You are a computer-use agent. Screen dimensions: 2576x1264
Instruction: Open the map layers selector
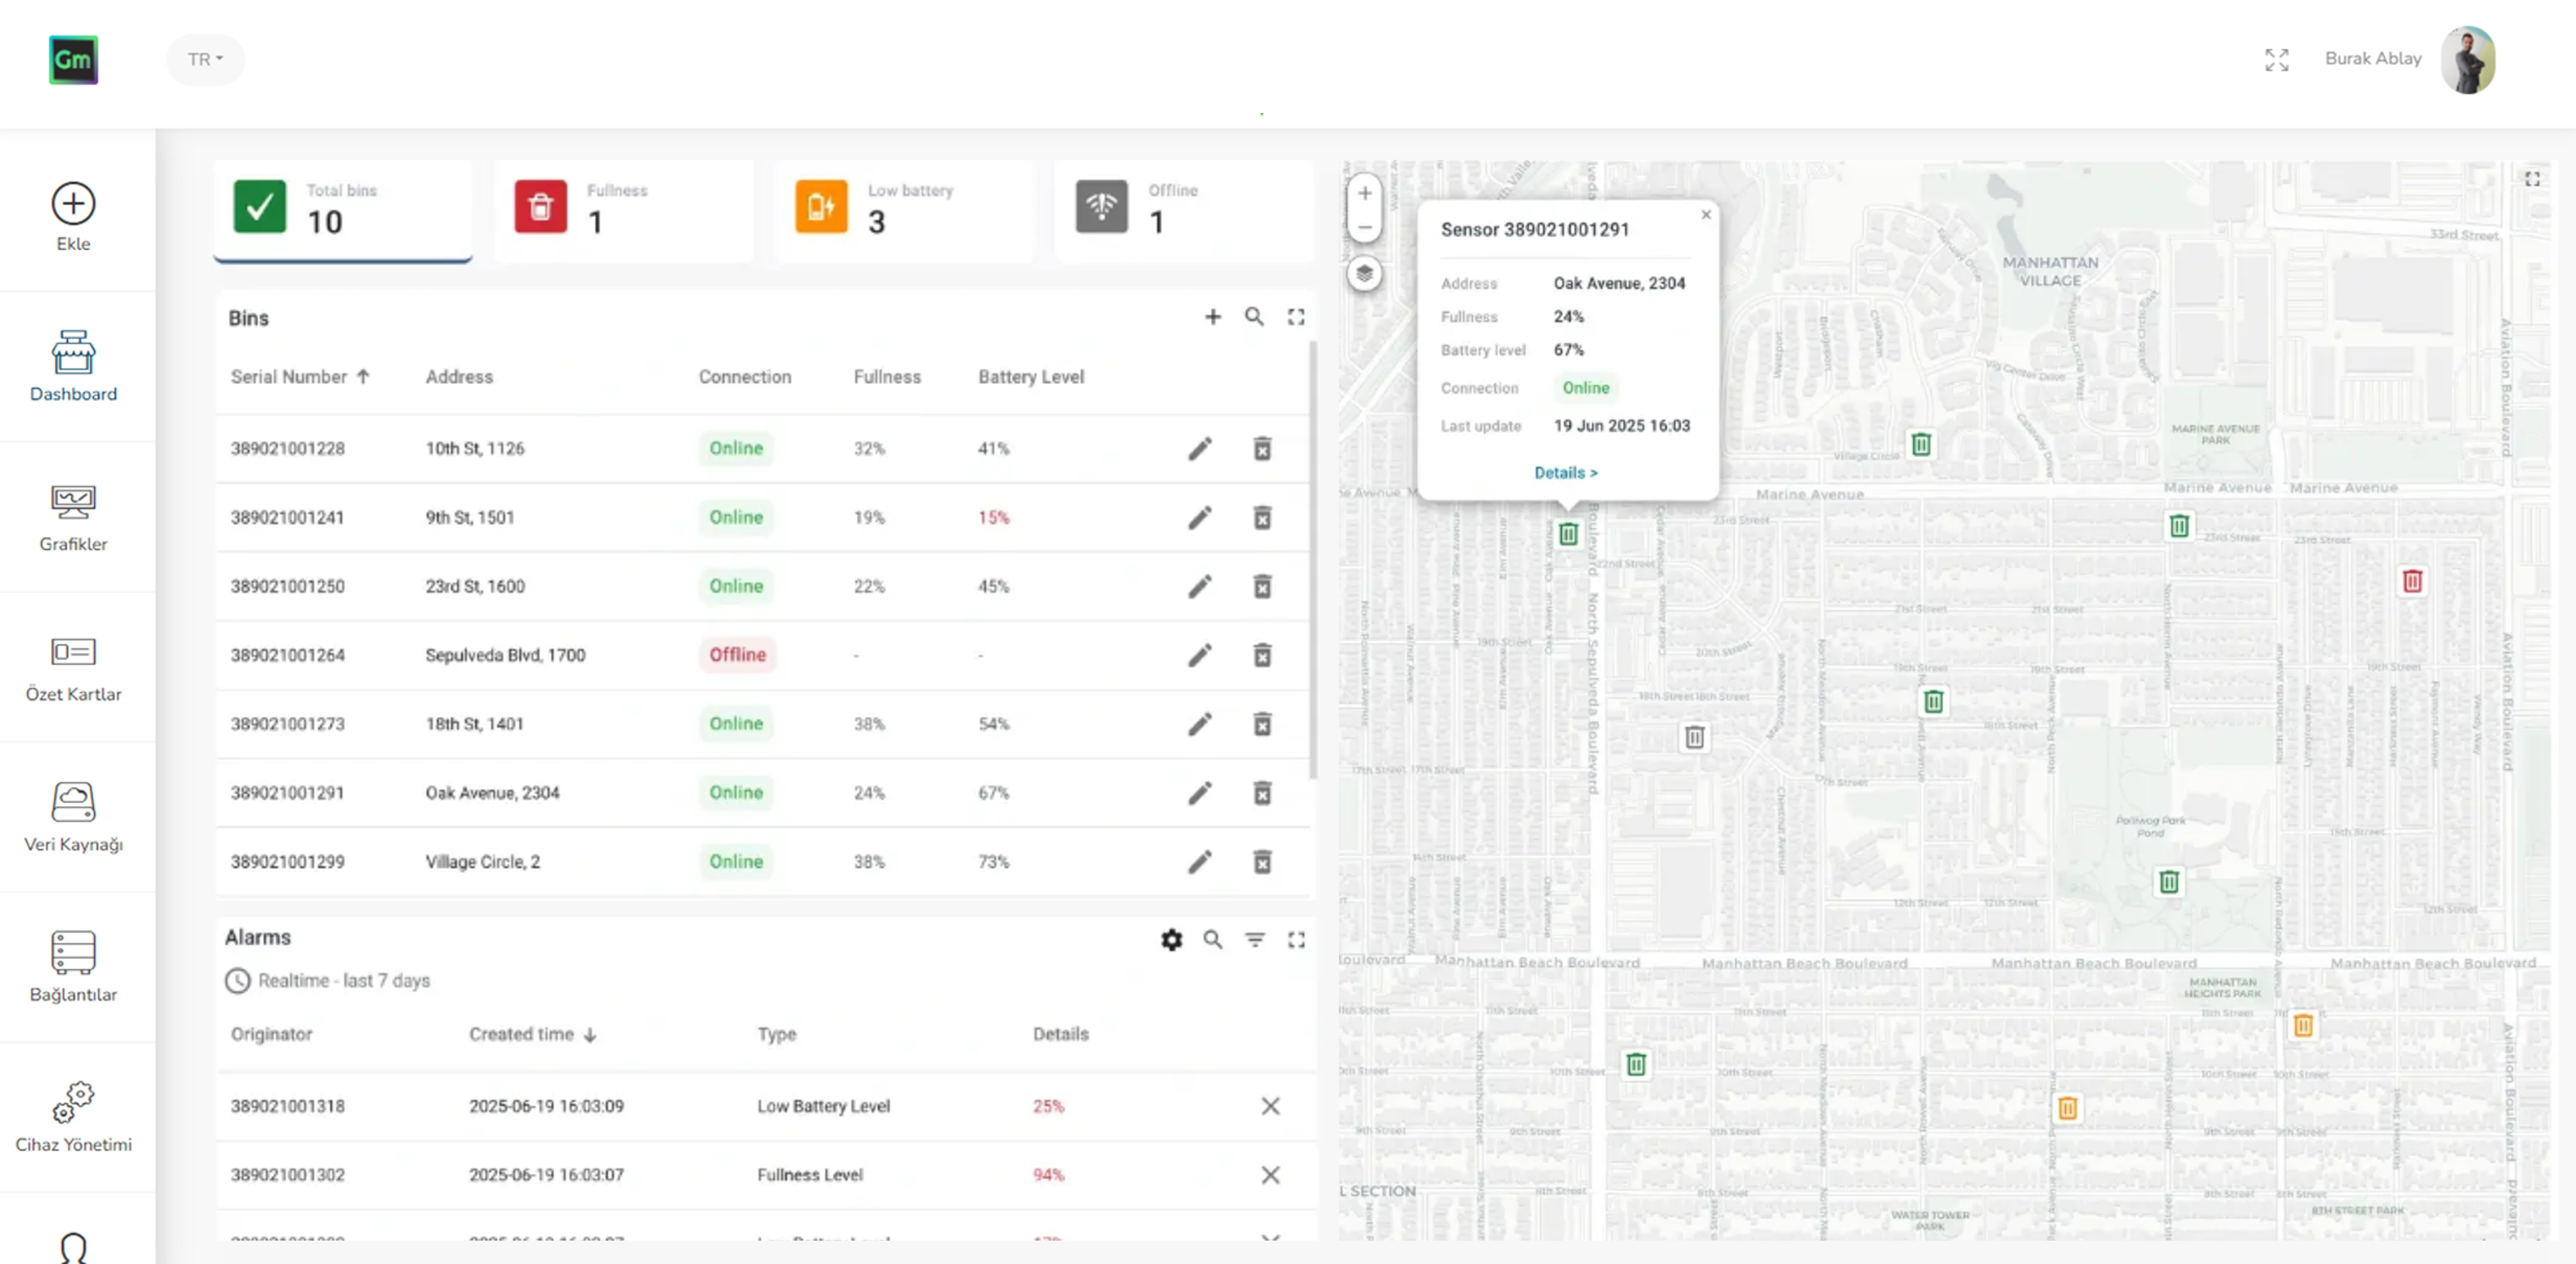[1364, 273]
